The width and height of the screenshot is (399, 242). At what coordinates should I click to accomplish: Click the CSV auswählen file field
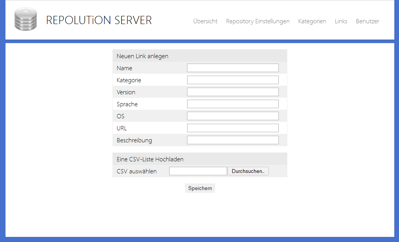198,171
